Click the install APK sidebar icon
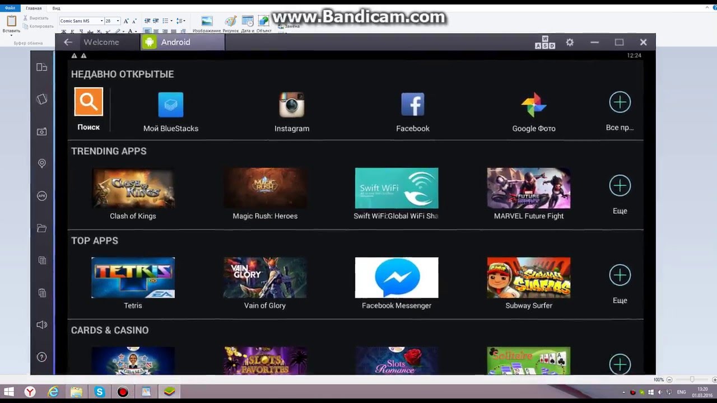717x403 pixels. (x=42, y=196)
